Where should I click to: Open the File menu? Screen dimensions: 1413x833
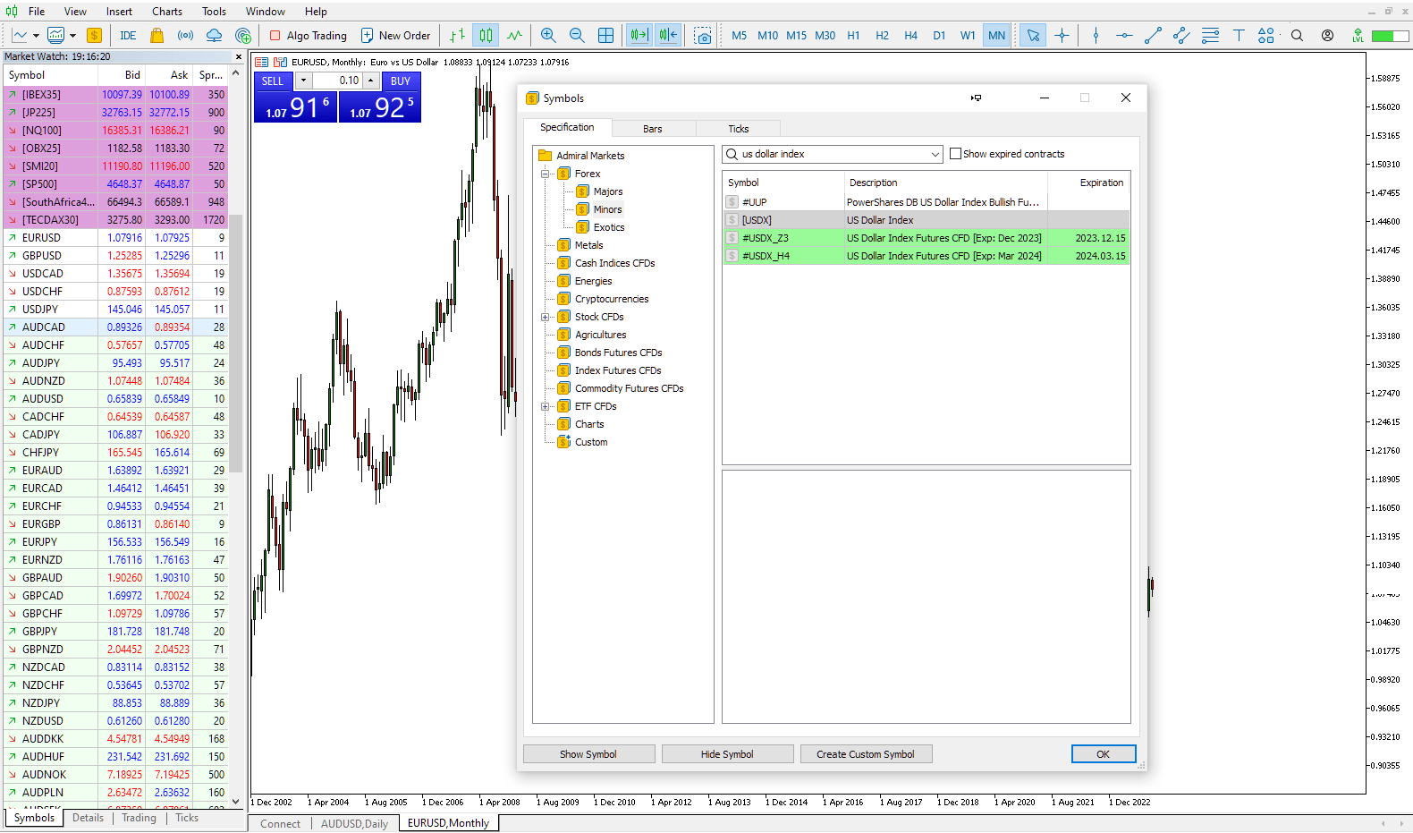tap(37, 12)
